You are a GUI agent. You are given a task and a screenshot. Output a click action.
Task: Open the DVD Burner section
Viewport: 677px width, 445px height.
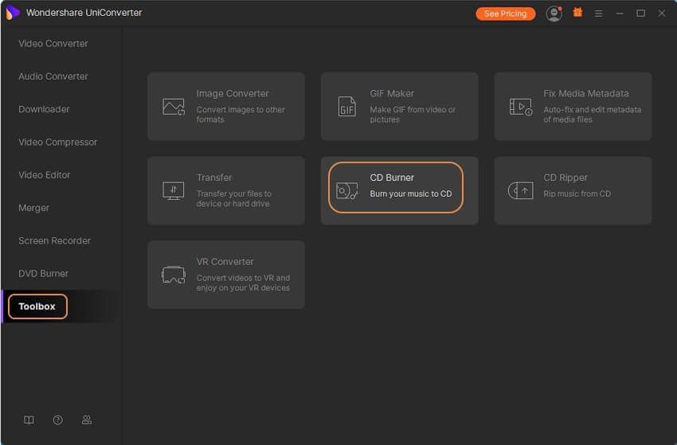tap(43, 274)
